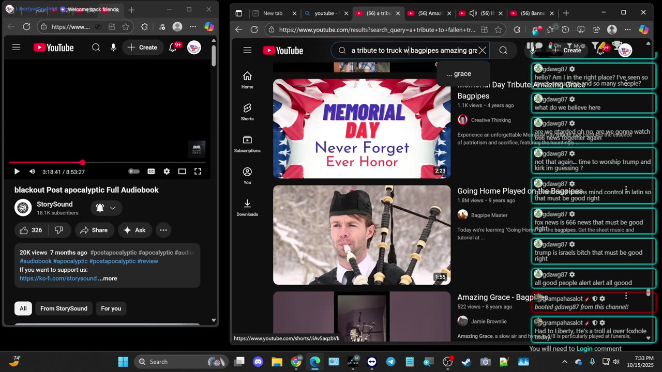Favorite this page in the left browser window
The height and width of the screenshot is (372, 662).
click(x=126, y=27)
